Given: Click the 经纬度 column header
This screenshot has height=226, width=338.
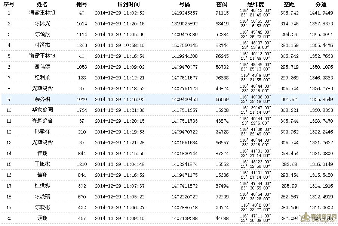Looking at the screenshot, I should pos(255,4).
